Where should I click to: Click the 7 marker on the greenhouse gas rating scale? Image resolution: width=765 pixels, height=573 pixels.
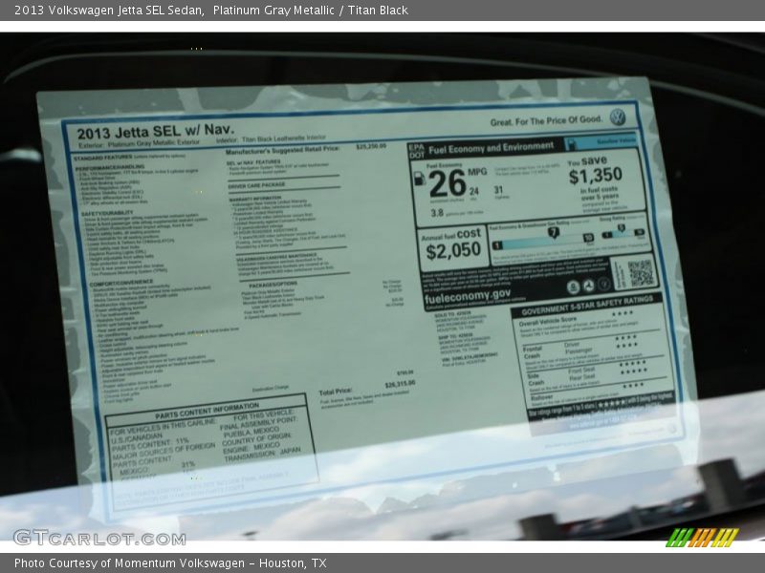pos(553,233)
